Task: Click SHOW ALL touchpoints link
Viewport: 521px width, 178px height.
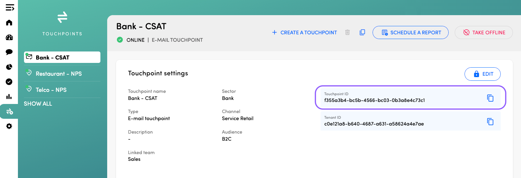Action: pos(38,104)
